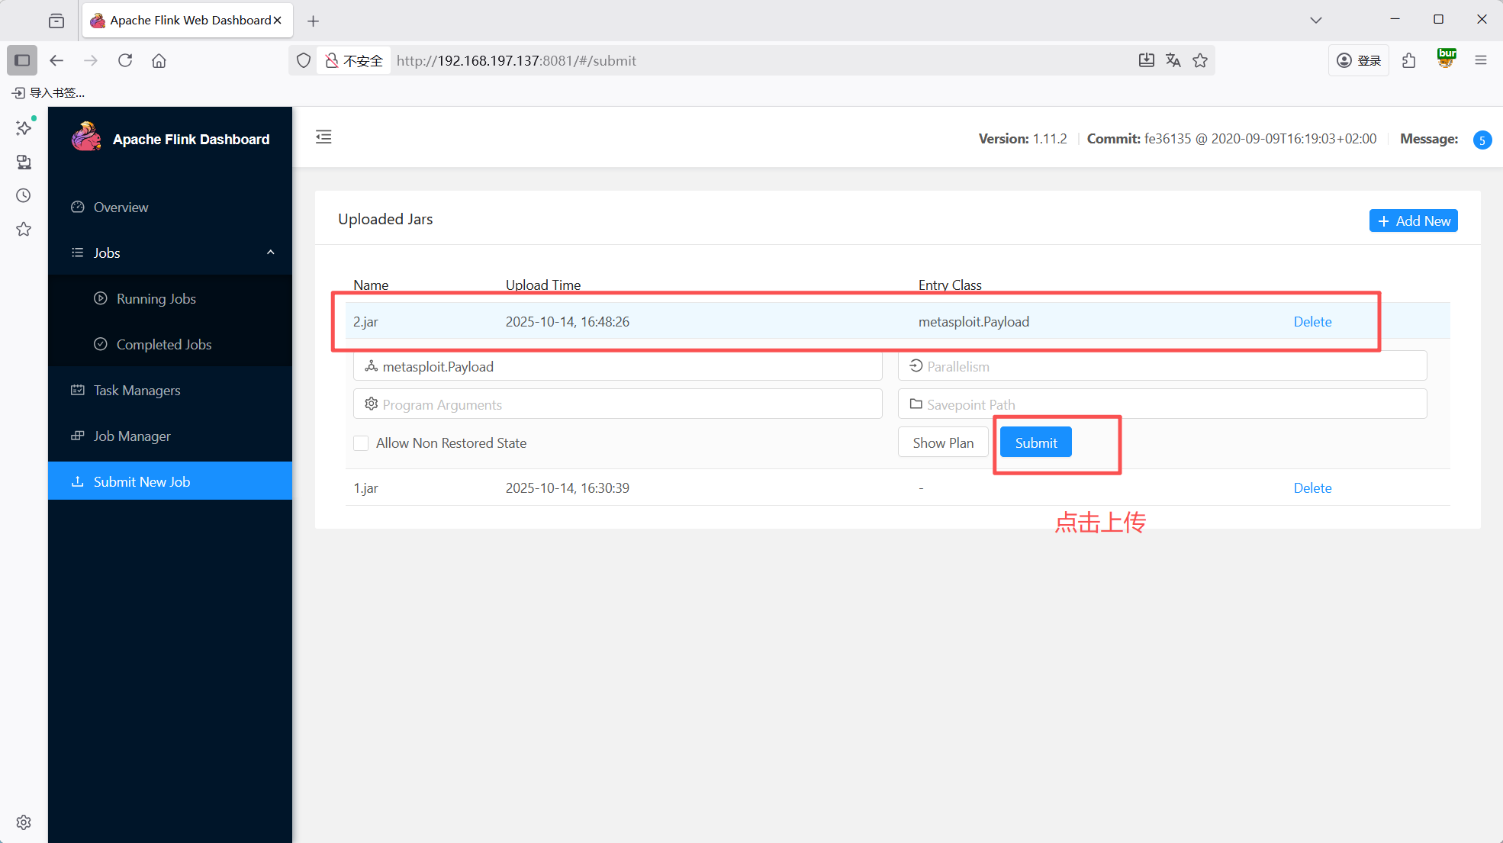Click the Burp extension icon
Viewport: 1503px width, 843px height.
pyautogui.click(x=1446, y=59)
